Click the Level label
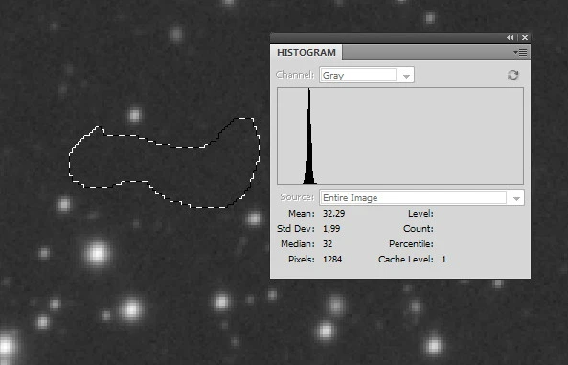Image resolution: width=568 pixels, height=365 pixels. (x=420, y=214)
